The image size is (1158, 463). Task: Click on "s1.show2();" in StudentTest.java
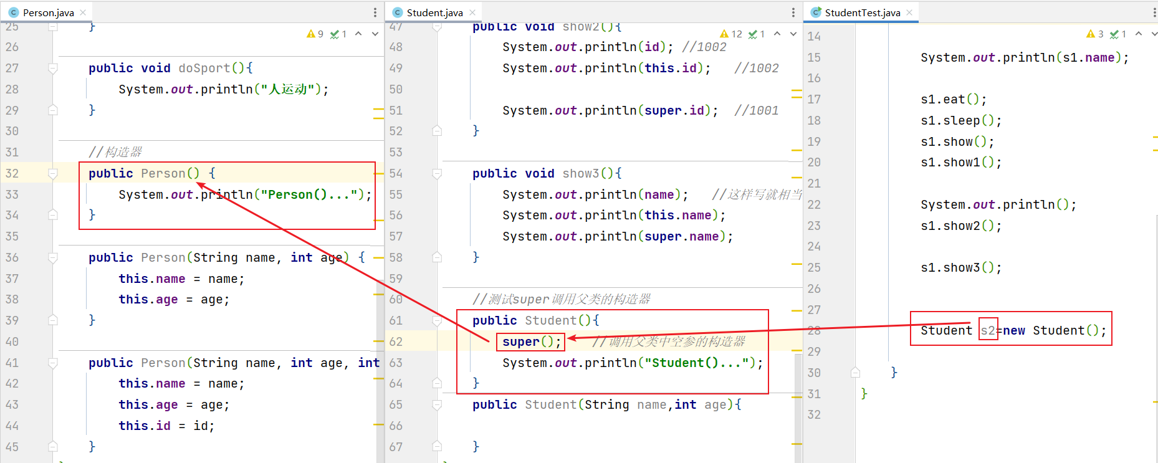[x=961, y=226]
